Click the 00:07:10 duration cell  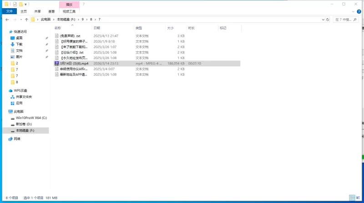(195, 64)
